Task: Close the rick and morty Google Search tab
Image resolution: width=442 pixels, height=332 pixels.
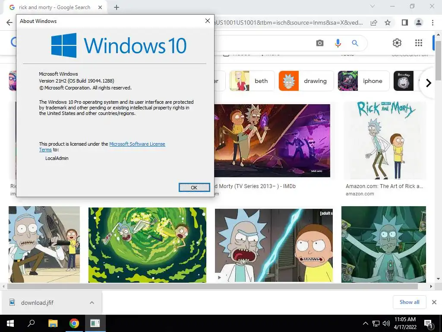Action: pos(100,7)
